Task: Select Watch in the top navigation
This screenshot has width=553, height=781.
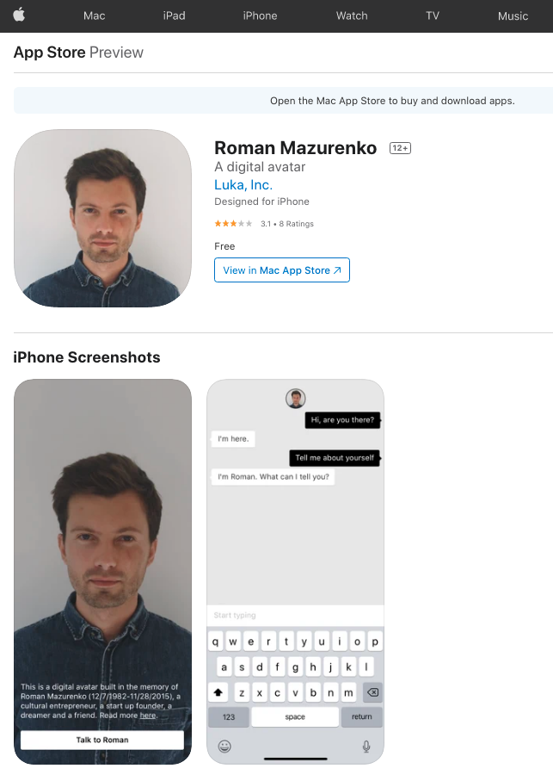Action: [x=352, y=15]
